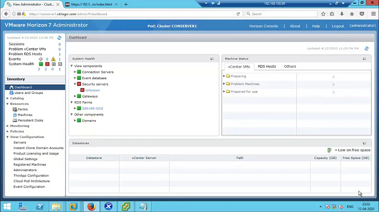Switch to the Others tab
Image resolution: width=379 pixels, height=212 pixels.
click(x=290, y=66)
